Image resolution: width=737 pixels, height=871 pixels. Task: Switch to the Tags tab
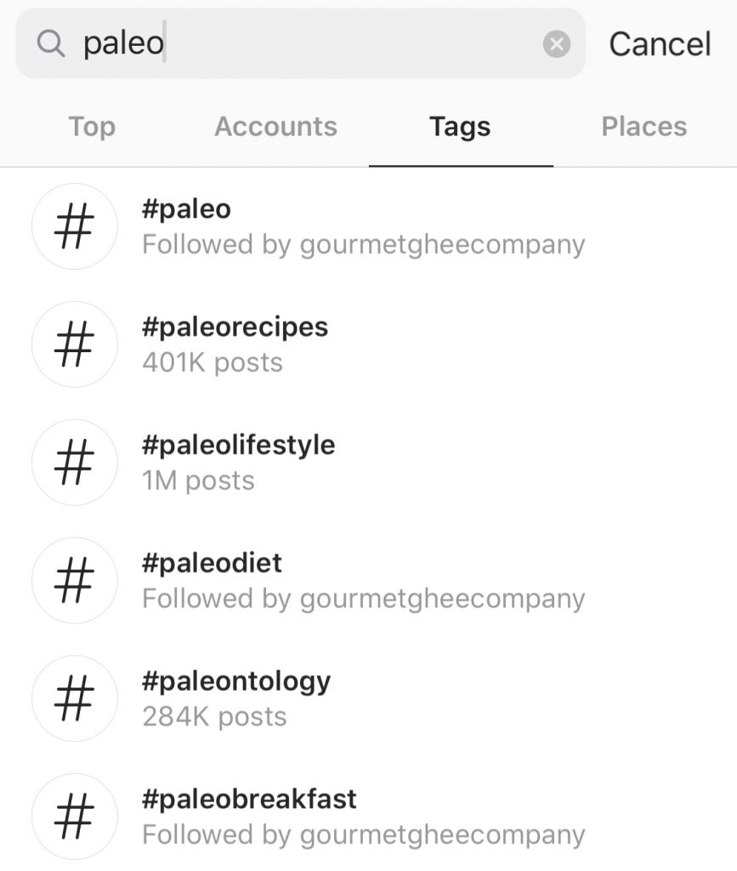click(461, 126)
